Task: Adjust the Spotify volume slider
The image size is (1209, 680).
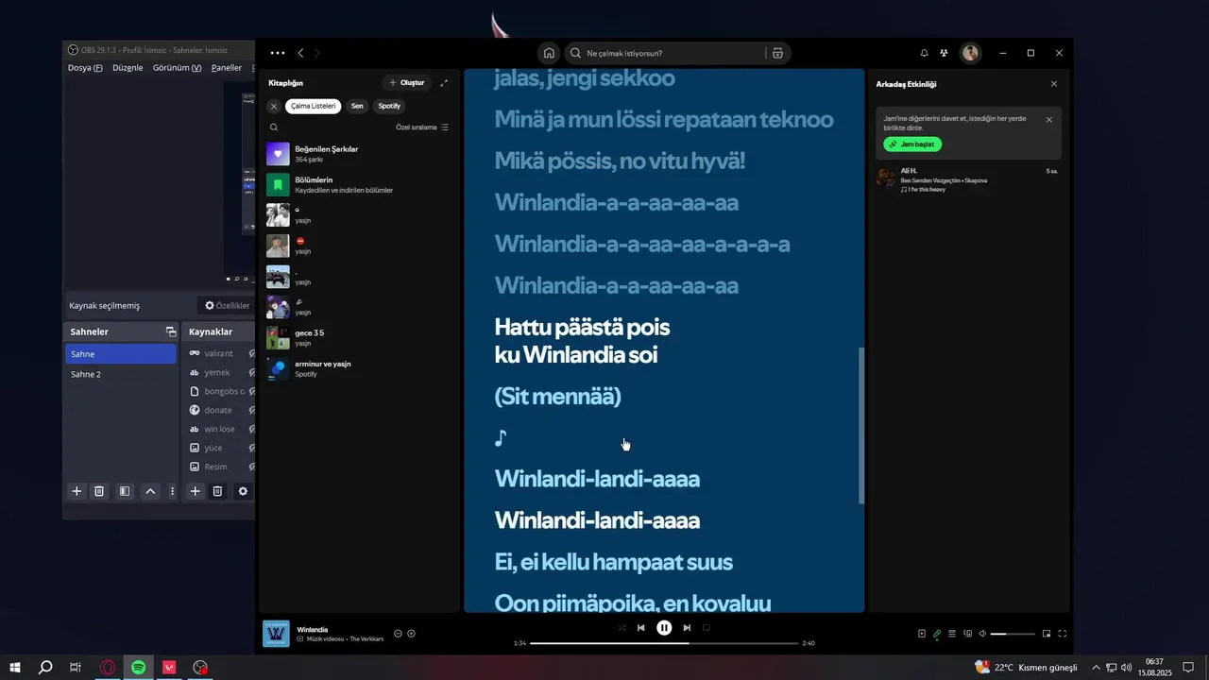Action: (1012, 634)
